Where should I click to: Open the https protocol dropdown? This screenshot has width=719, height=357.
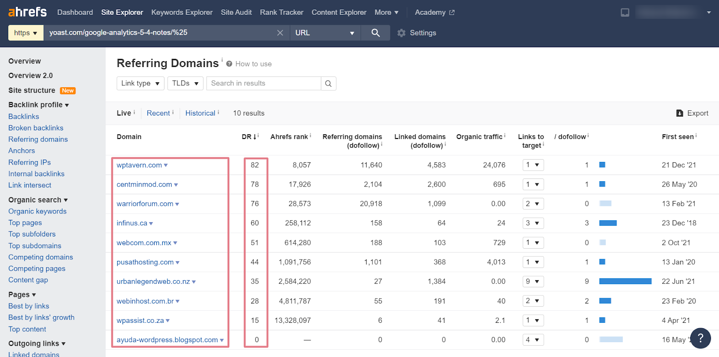point(26,33)
